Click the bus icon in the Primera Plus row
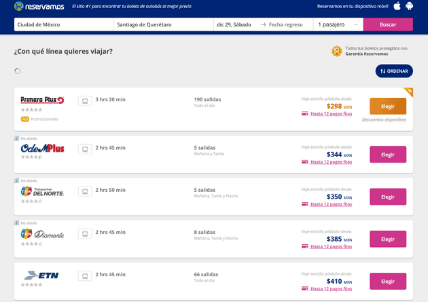 (x=85, y=101)
